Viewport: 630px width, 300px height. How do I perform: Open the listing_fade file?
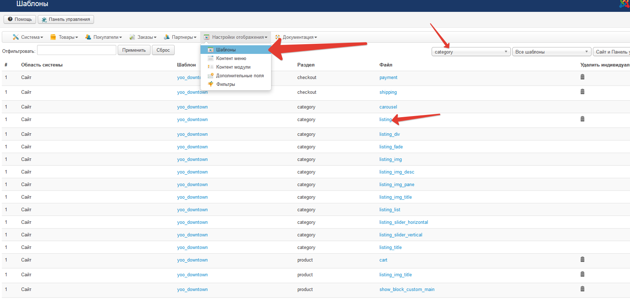(391, 147)
